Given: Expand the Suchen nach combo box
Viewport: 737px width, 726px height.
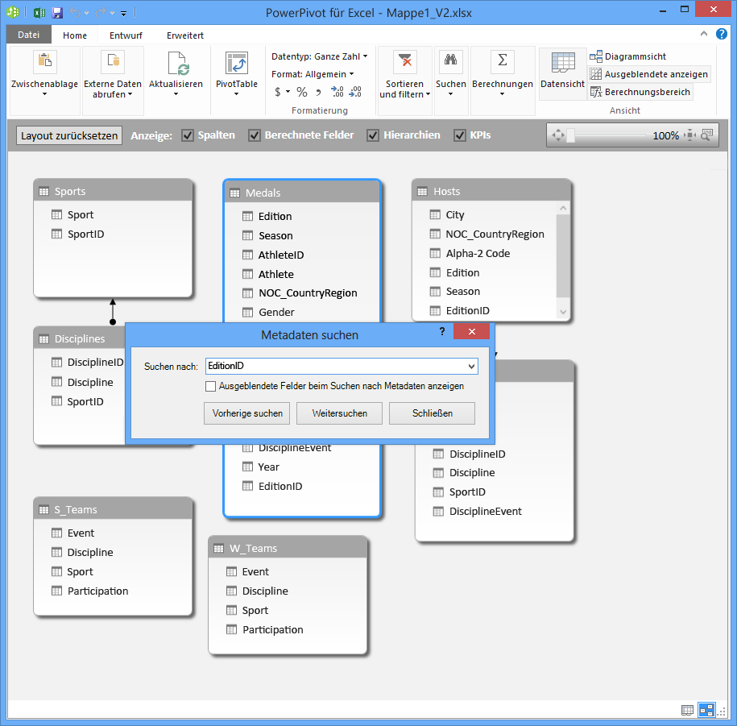Looking at the screenshot, I should point(471,366).
